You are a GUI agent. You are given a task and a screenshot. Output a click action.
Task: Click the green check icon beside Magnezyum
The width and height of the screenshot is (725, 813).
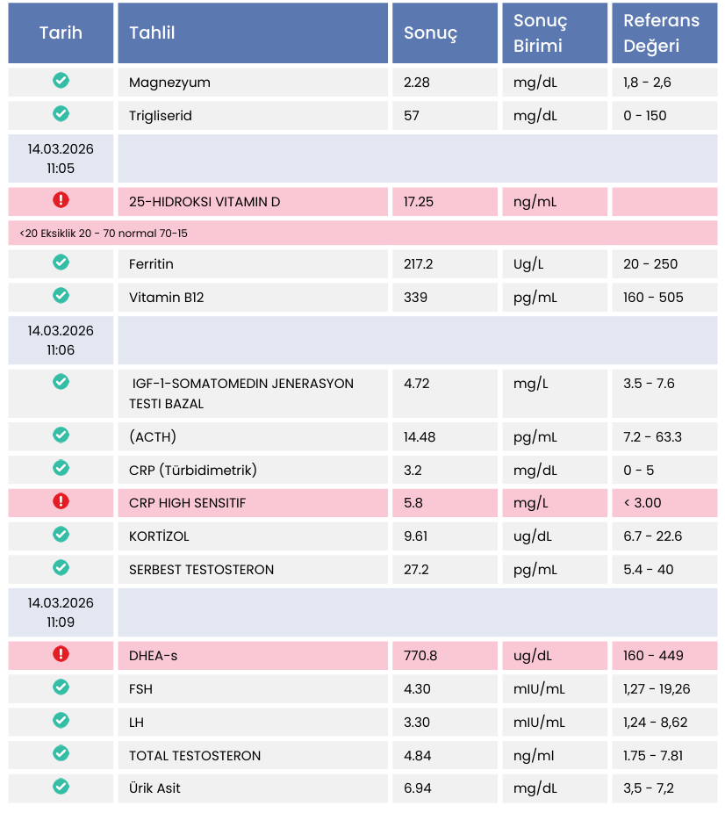pos(61,81)
